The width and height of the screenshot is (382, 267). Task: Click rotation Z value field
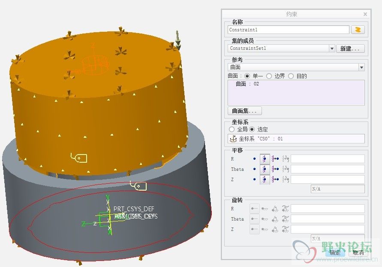pyautogui.click(x=328, y=229)
